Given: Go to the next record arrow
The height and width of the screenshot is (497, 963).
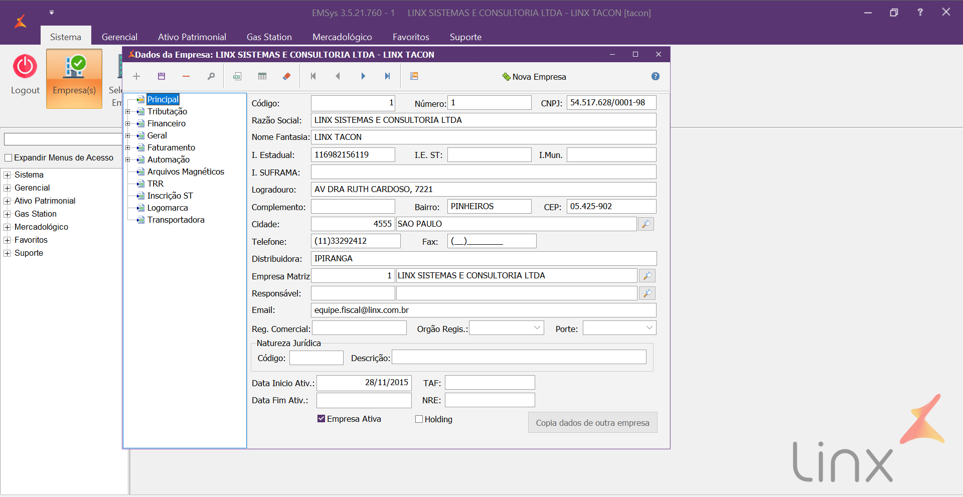Looking at the screenshot, I should (363, 76).
